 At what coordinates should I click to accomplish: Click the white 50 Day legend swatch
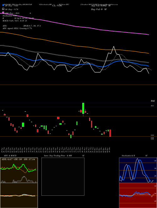pos(3,9)
